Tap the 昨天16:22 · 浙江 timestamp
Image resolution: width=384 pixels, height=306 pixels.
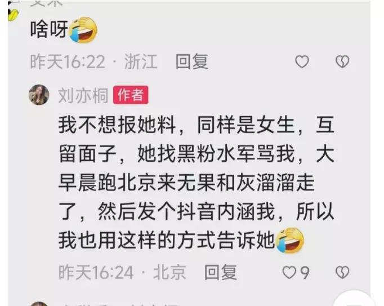click(94, 61)
